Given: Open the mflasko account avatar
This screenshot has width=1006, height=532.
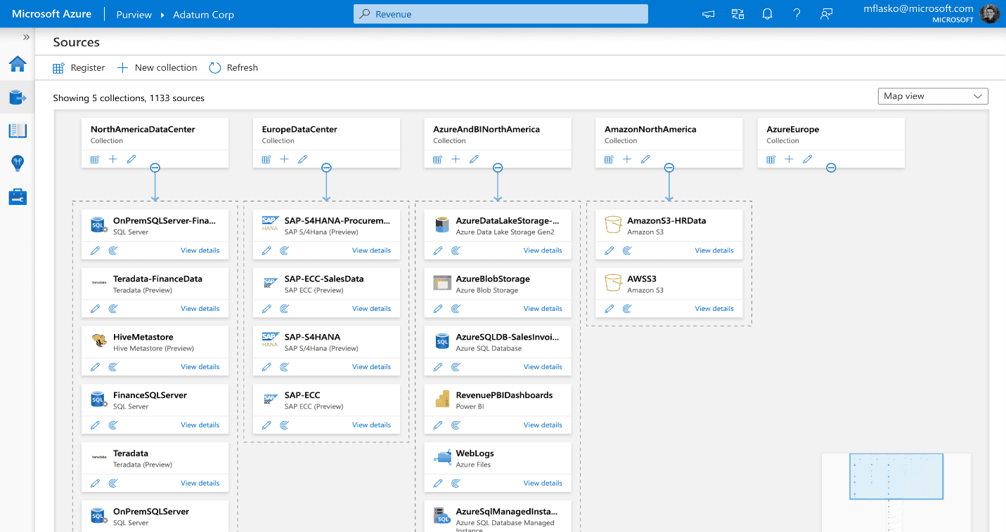Looking at the screenshot, I should click(x=990, y=14).
